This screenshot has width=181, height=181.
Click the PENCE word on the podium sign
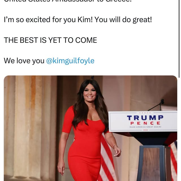click(x=145, y=123)
